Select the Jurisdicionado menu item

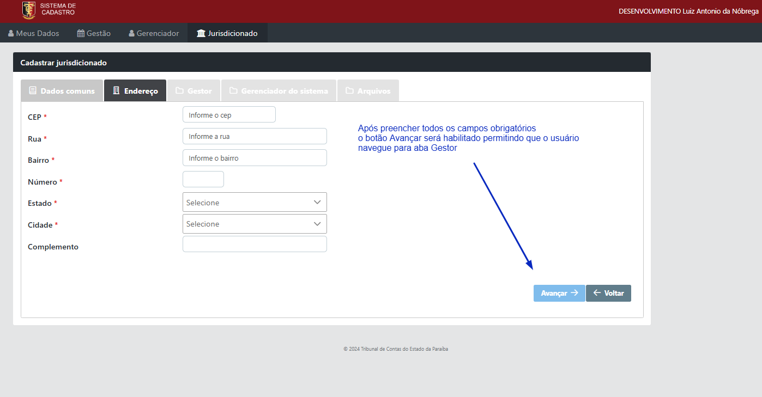click(x=227, y=33)
